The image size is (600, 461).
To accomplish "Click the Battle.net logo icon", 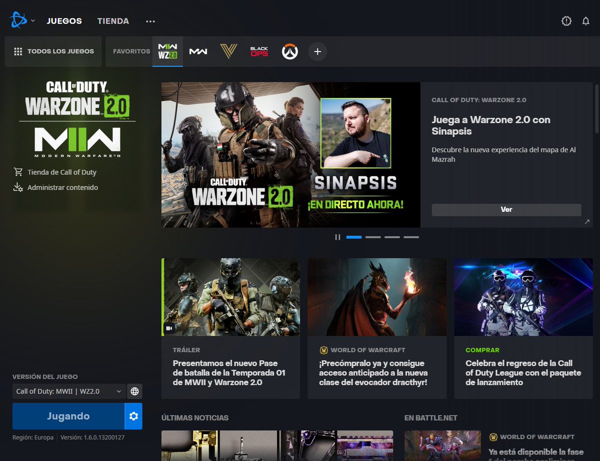I will (x=17, y=20).
